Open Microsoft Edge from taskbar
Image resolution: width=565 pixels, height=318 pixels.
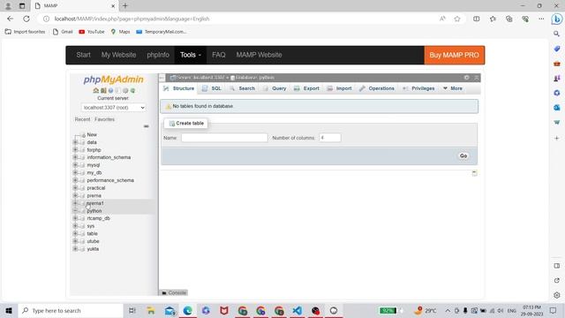(188, 310)
